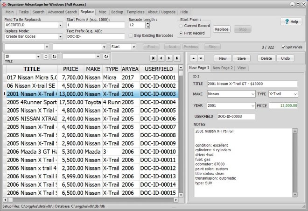The image size is (308, 211).
Task: Open second empty search value dropdown
Action: click(104, 47)
